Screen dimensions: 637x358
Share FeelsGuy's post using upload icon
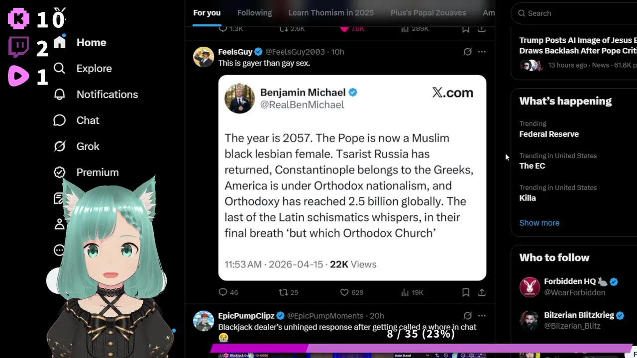pyautogui.click(x=482, y=292)
